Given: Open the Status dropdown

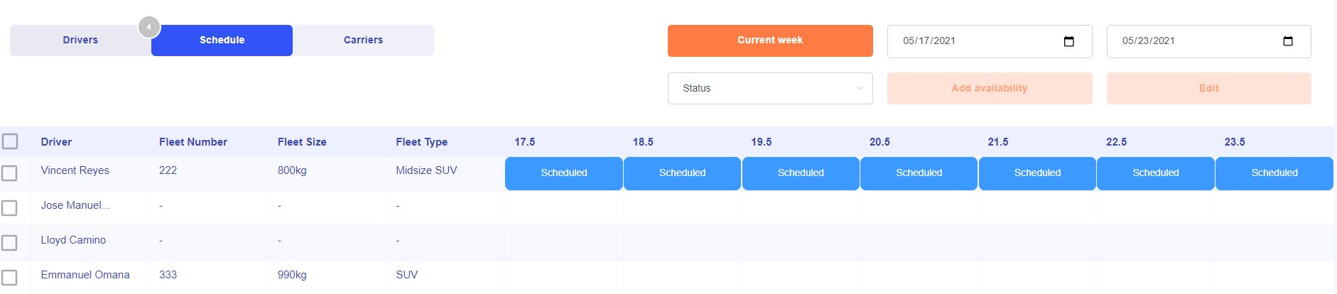Looking at the screenshot, I should [x=770, y=89].
